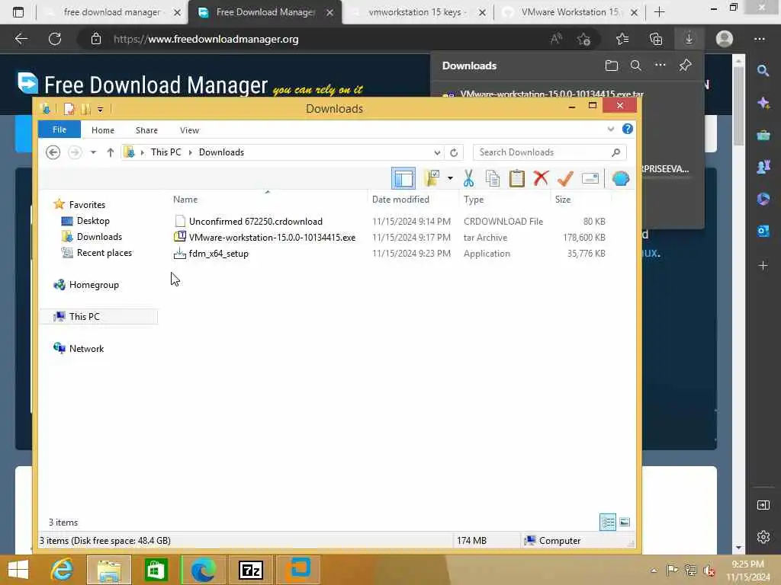The image size is (781, 585).
Task: Open Edge Collections icon
Action: [656, 39]
